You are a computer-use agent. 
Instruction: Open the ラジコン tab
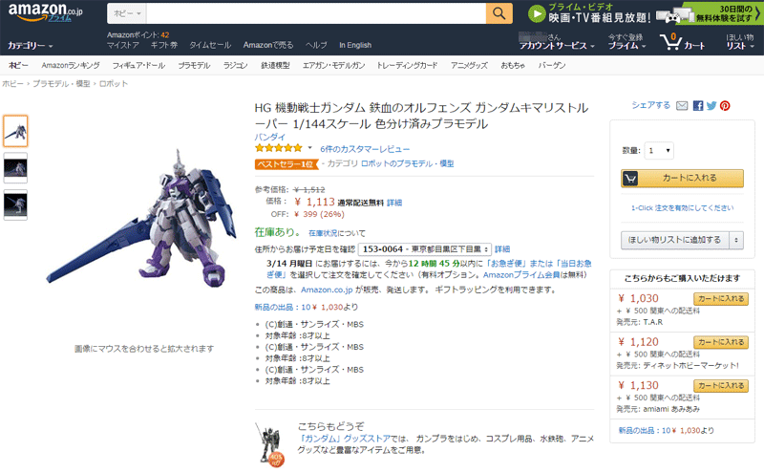[x=235, y=65]
